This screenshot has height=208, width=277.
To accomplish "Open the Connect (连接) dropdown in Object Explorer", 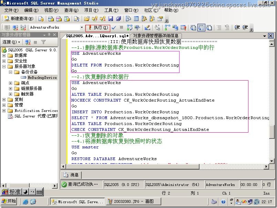I will coord(11,42).
